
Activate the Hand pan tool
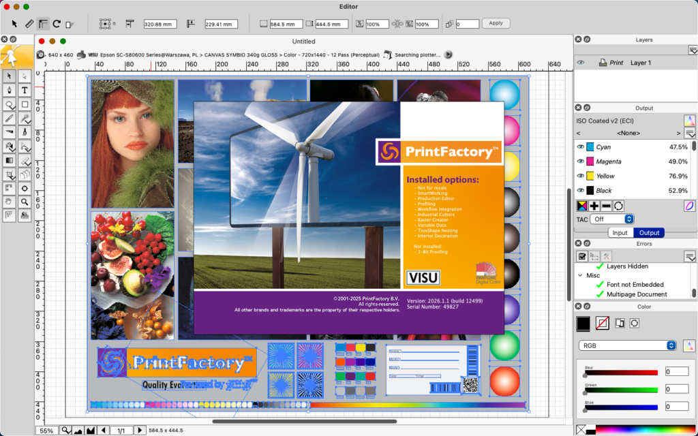coord(10,202)
